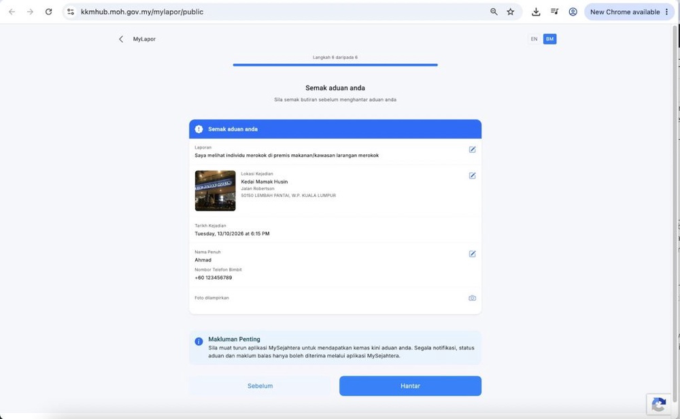Bookmark this page with the star icon
Screen dimensions: 680x419
click(511, 12)
